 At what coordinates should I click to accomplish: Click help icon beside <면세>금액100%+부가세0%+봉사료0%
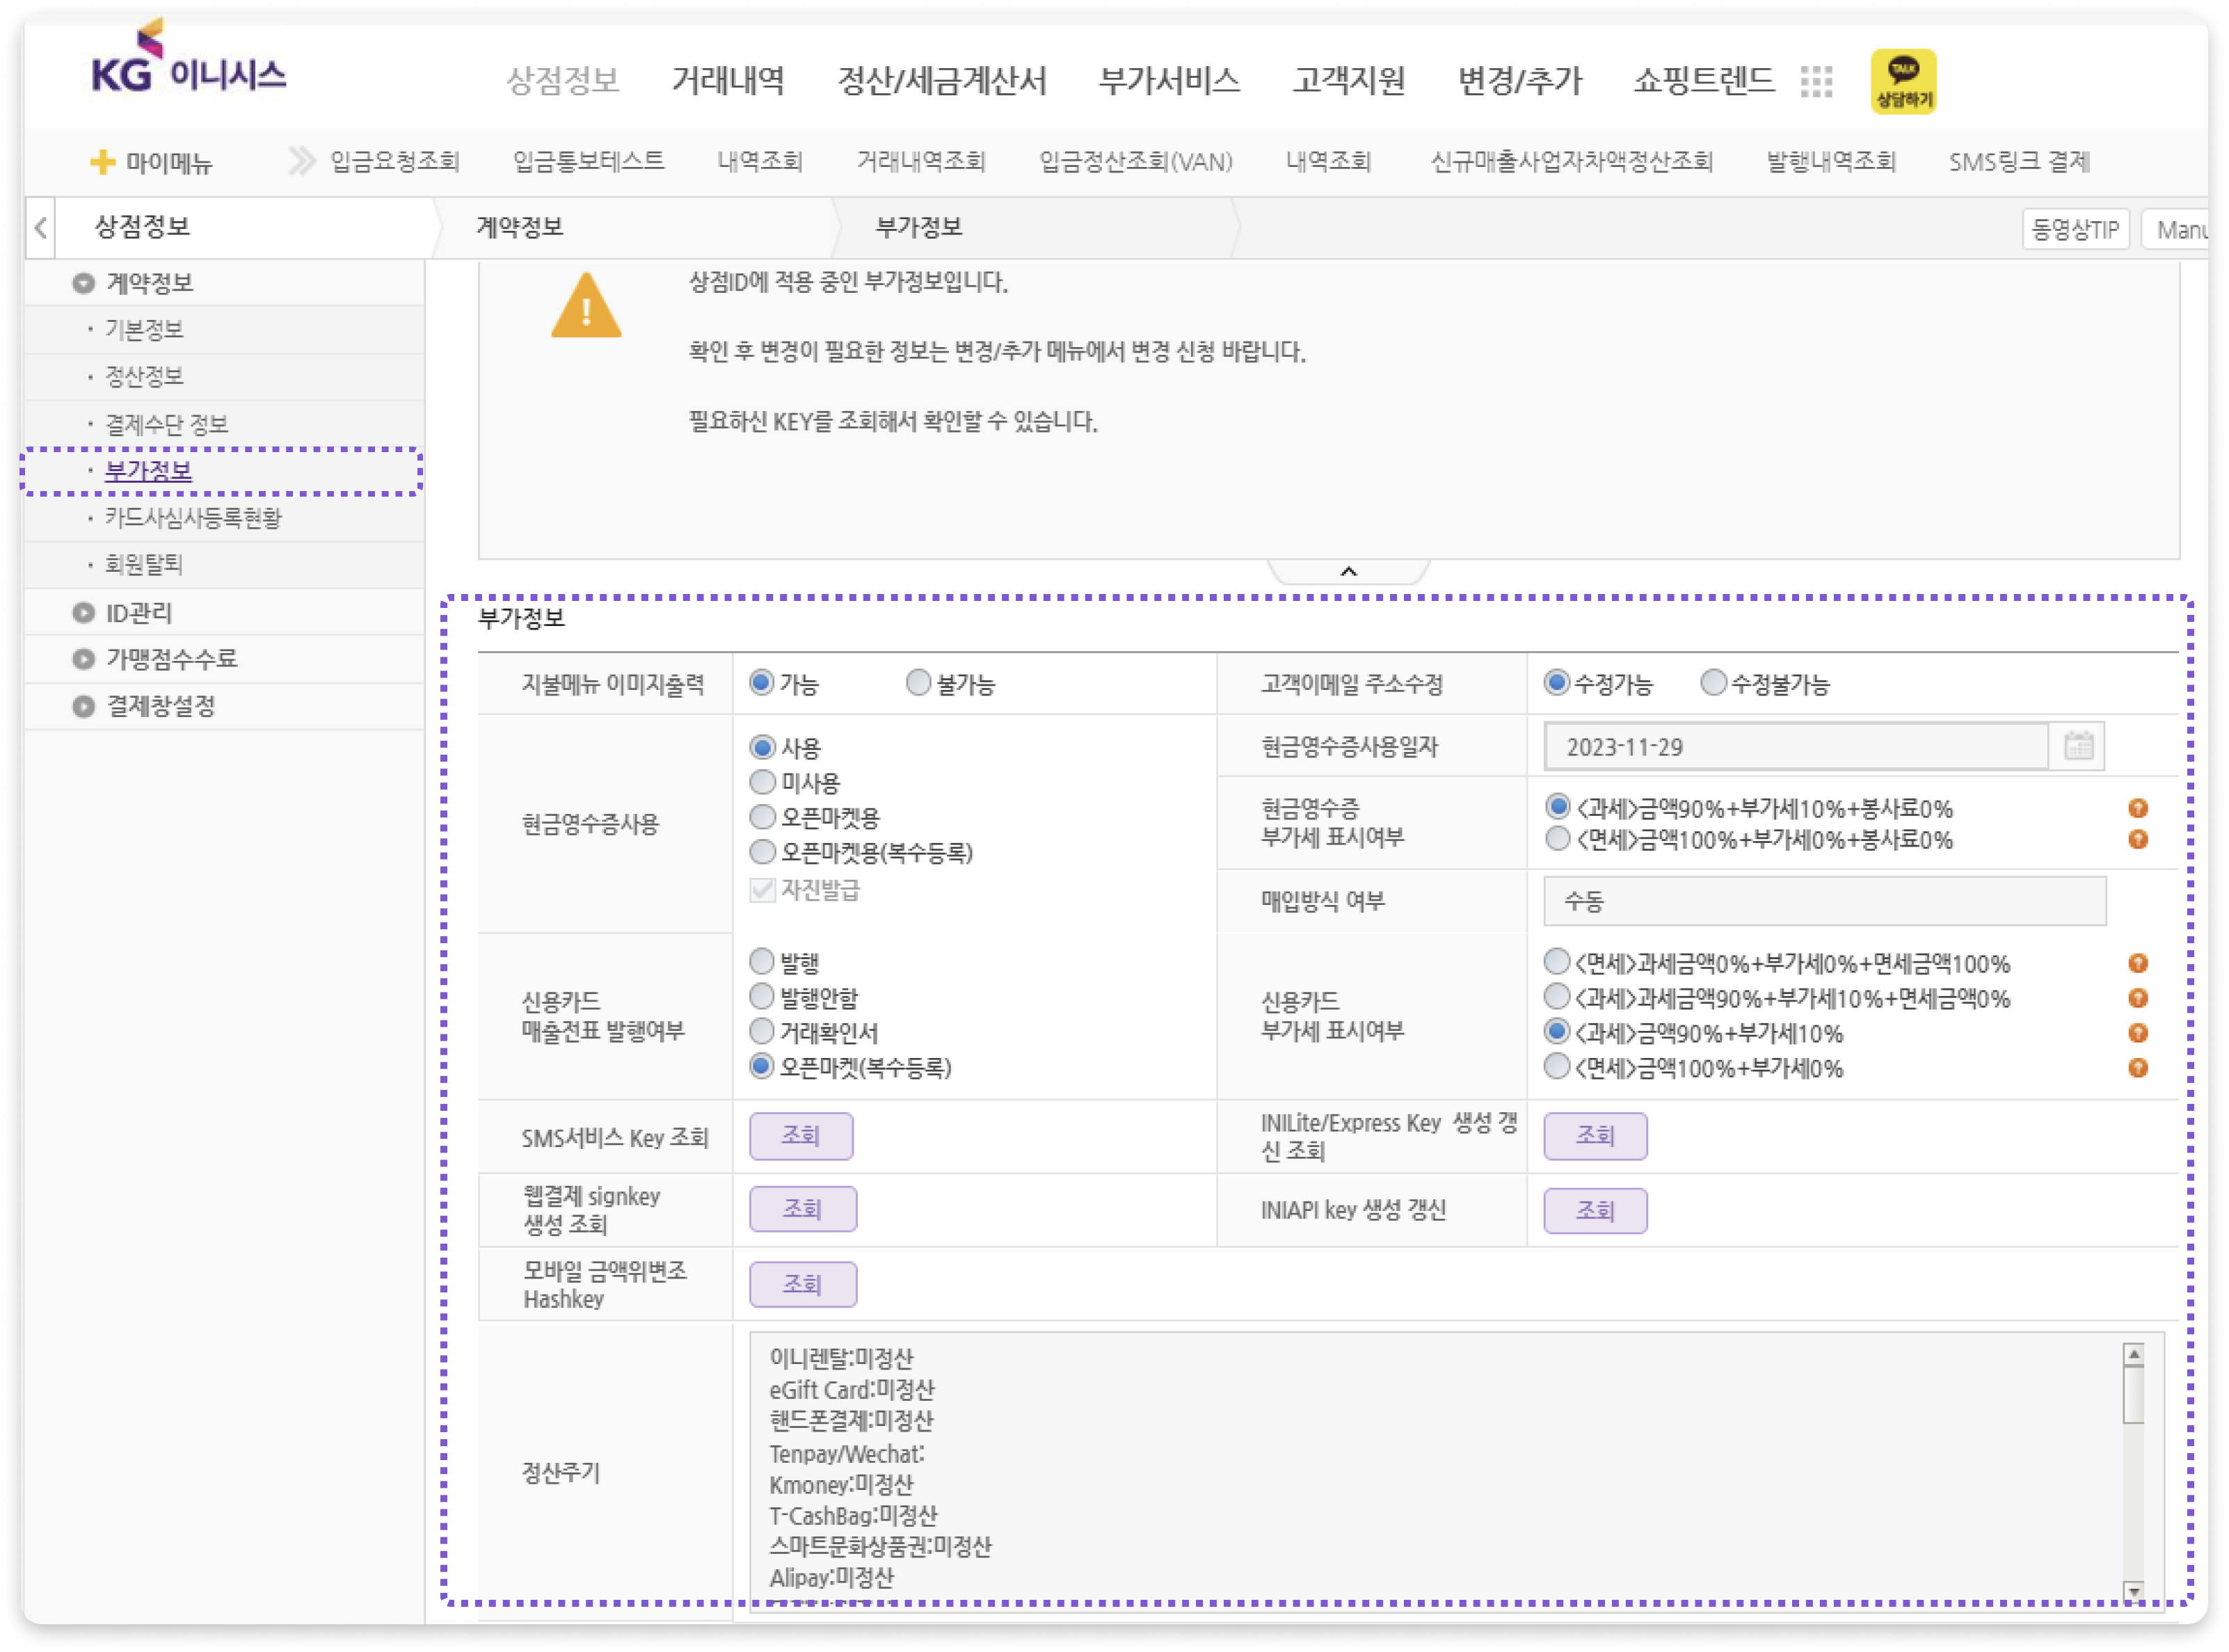click(2138, 840)
